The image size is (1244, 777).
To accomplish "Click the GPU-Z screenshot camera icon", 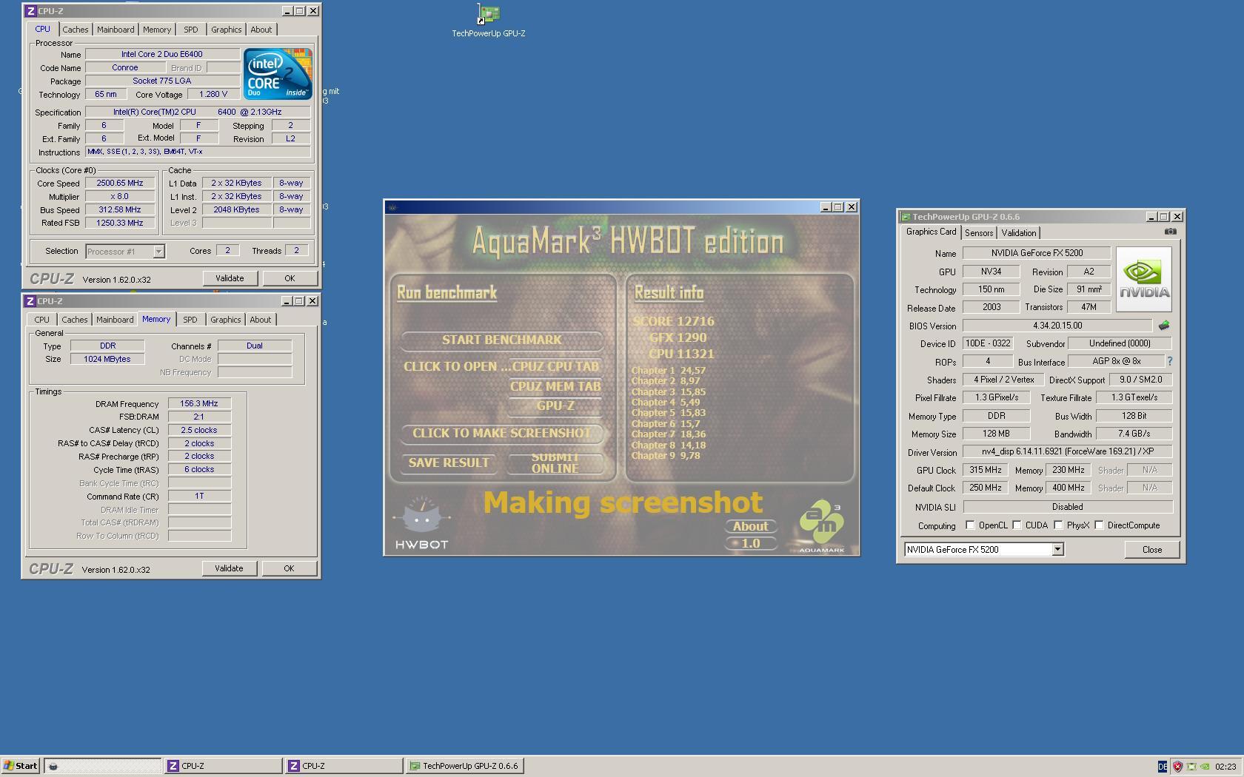I will [1170, 232].
